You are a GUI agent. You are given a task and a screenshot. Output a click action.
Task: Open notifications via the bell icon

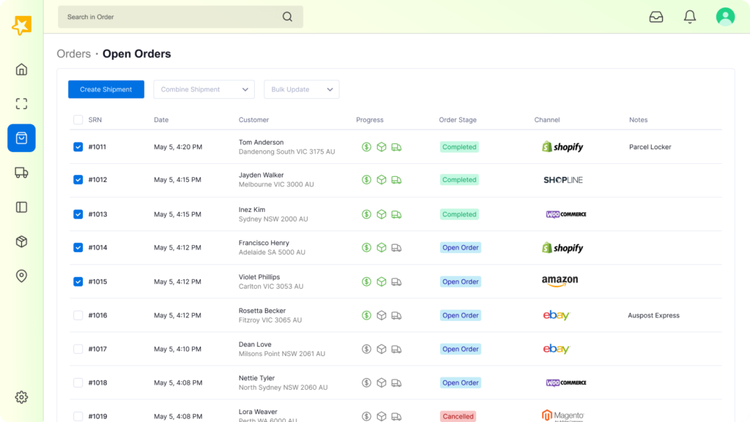689,16
